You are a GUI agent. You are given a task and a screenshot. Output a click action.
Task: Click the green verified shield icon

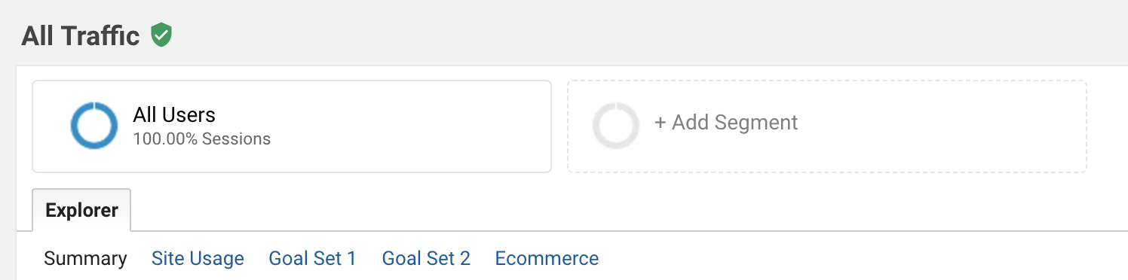click(161, 35)
